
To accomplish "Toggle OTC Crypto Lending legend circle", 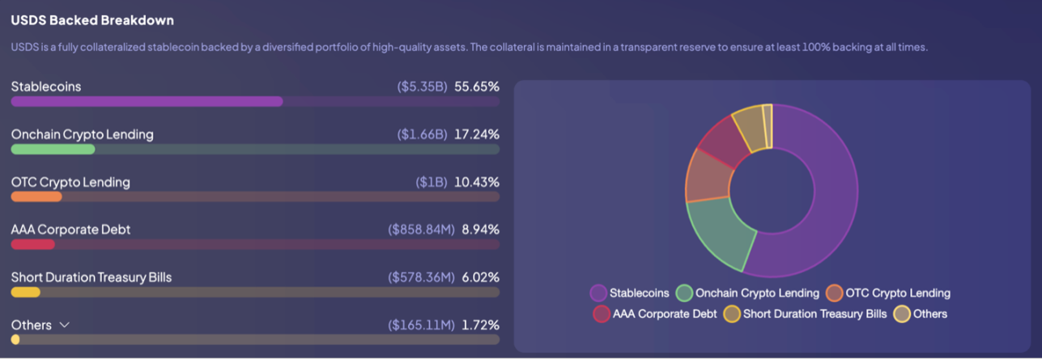I will tap(834, 293).
